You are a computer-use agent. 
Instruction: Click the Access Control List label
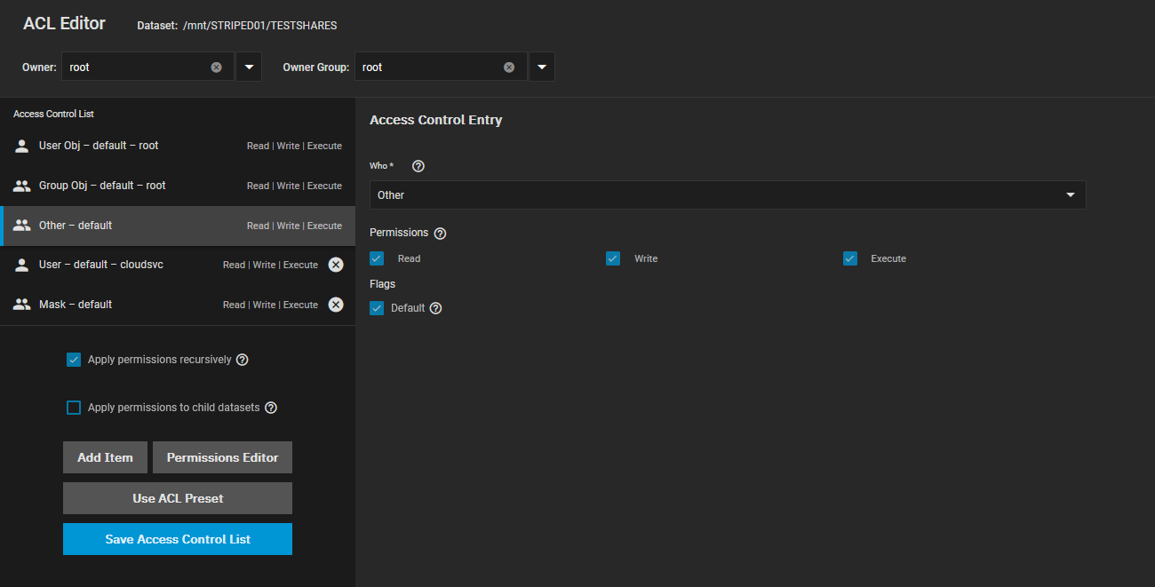tap(53, 114)
